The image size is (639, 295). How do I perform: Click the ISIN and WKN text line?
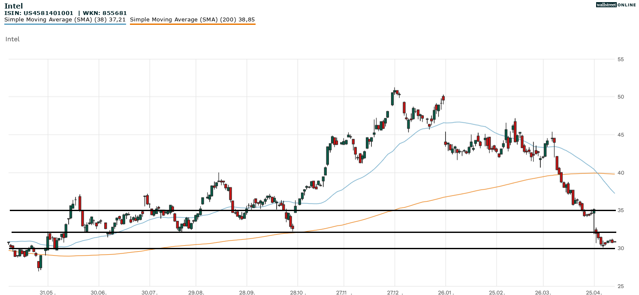point(65,13)
